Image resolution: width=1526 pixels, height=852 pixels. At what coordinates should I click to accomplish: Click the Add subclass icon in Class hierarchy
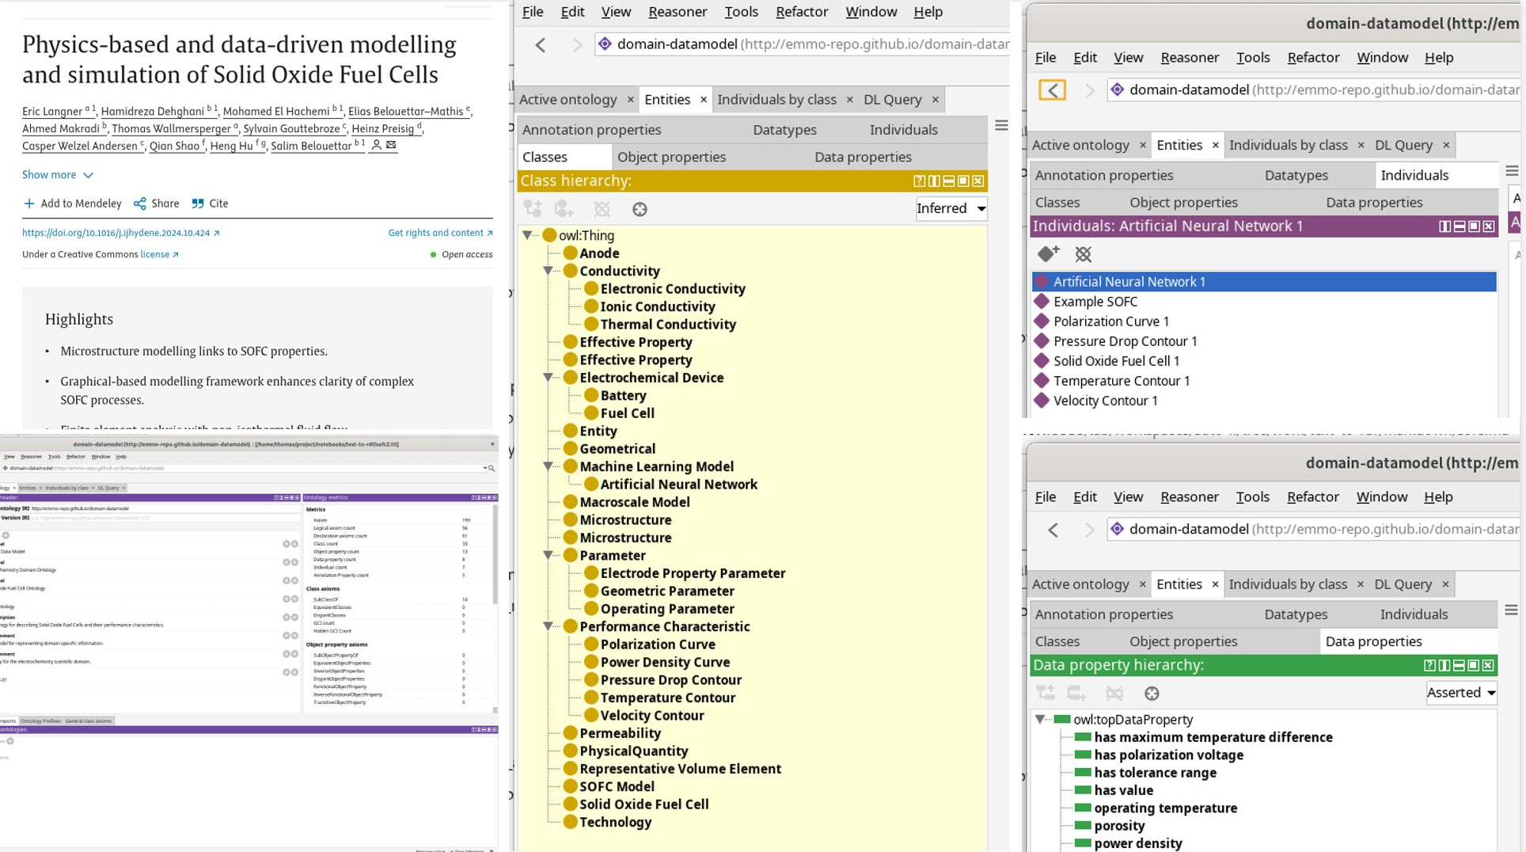(x=532, y=209)
